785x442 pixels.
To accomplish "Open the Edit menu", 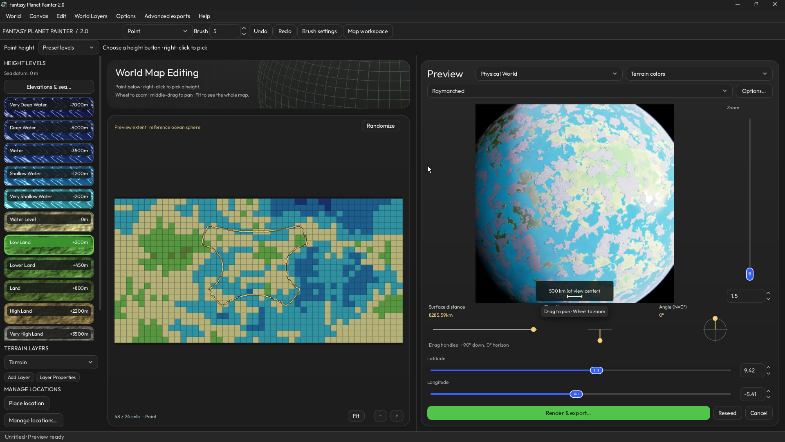I will tap(61, 16).
